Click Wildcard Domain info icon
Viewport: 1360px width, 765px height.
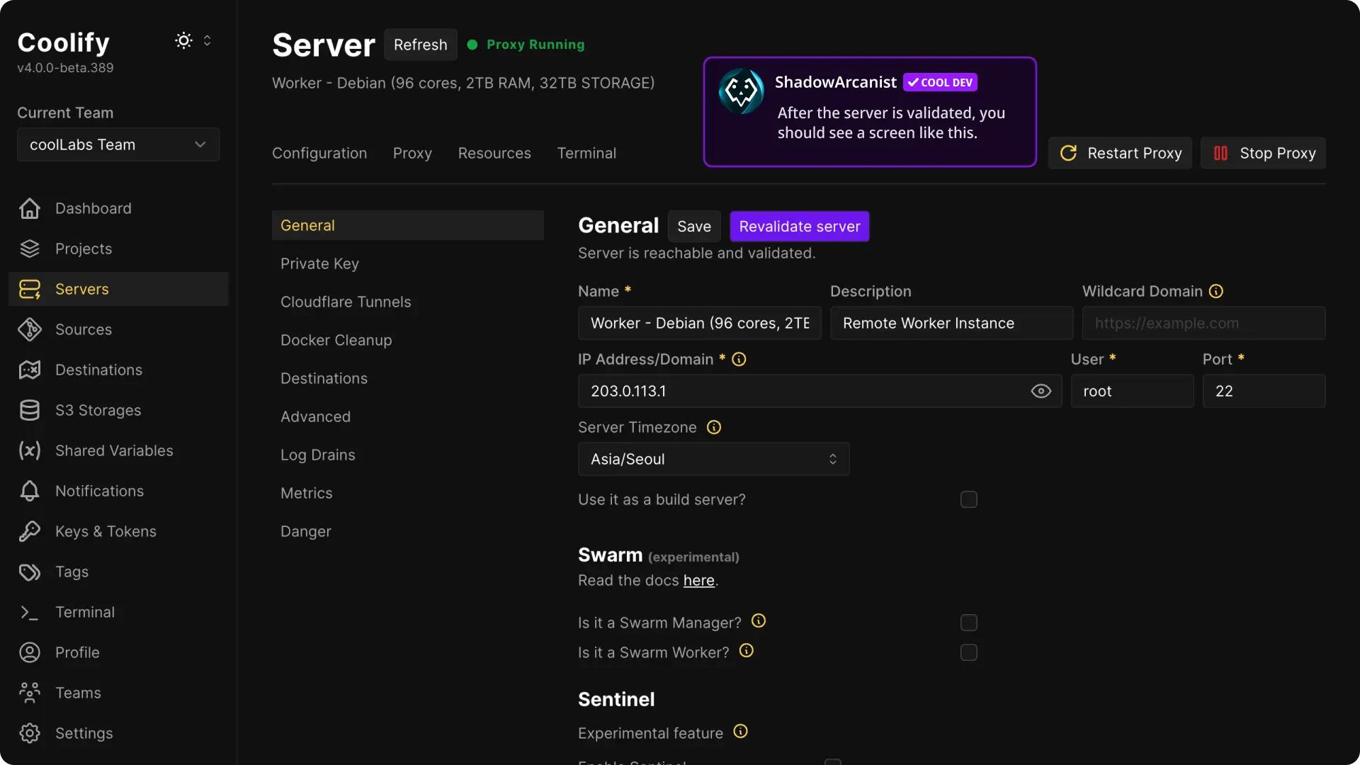point(1216,291)
